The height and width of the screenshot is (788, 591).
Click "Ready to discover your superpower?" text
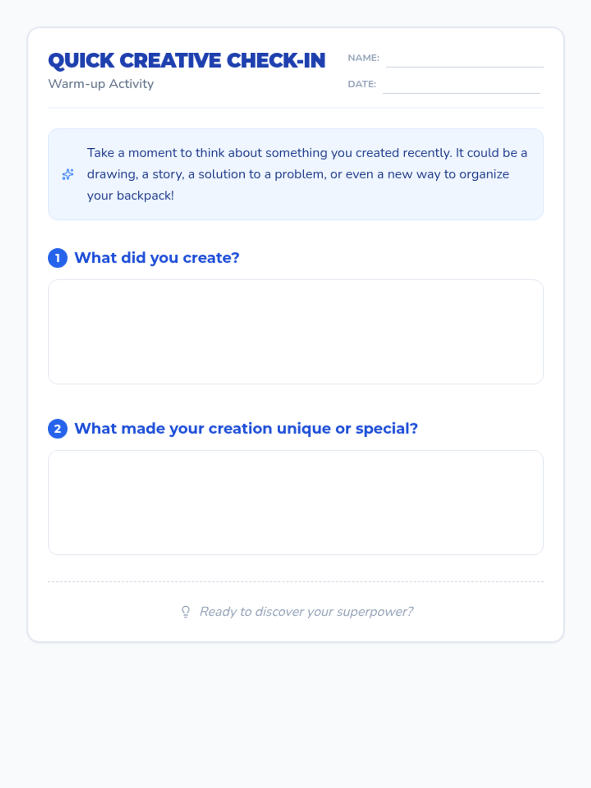(306, 612)
